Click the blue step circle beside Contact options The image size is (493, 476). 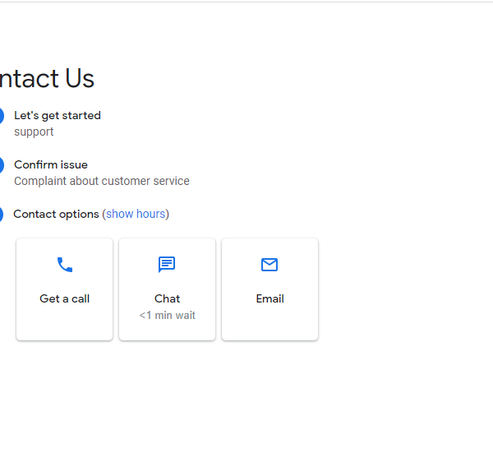click(x=1, y=215)
